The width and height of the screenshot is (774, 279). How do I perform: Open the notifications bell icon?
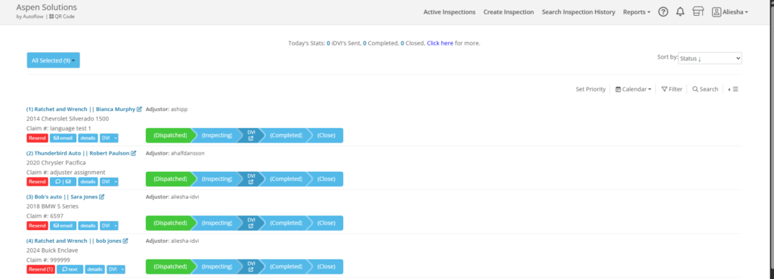tap(680, 12)
